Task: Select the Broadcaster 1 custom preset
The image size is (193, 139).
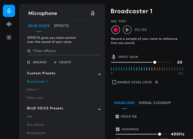Action: [37, 82]
